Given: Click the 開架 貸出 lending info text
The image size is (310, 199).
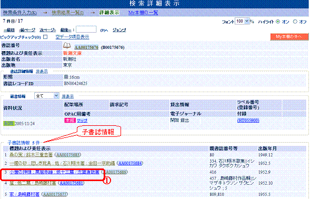Looking at the screenshot, I should coord(179,120).
